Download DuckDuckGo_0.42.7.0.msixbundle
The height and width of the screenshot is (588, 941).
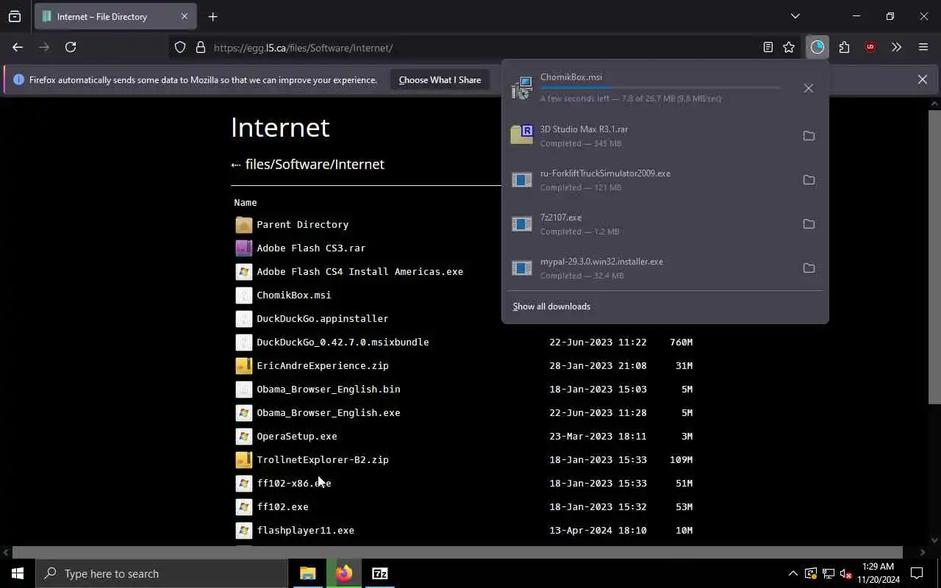point(343,342)
